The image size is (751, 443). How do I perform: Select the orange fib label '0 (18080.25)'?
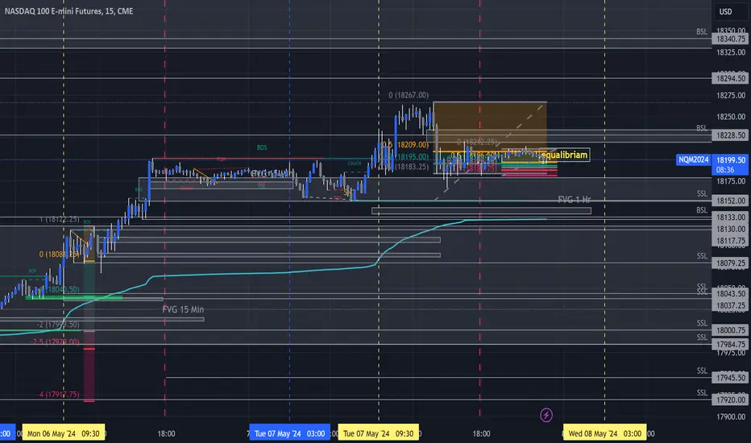coord(60,255)
